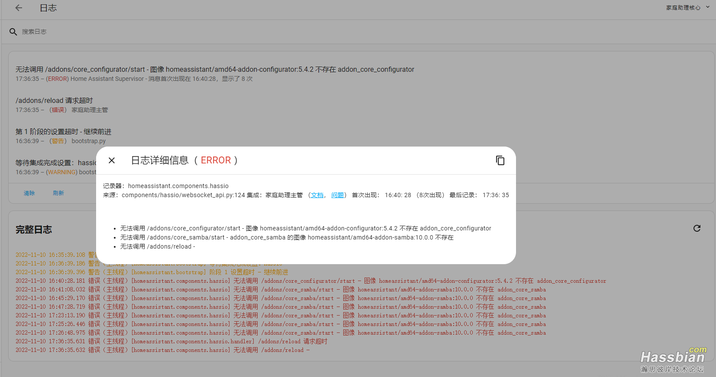Select the 日志详细信息 dialog title
716x377 pixels.
[x=184, y=160]
